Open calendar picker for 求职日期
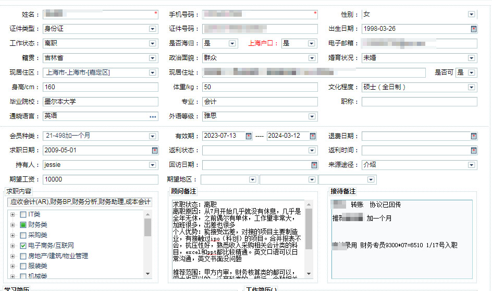Image resolution: width=492 pixels, height=291 pixels. [x=155, y=150]
